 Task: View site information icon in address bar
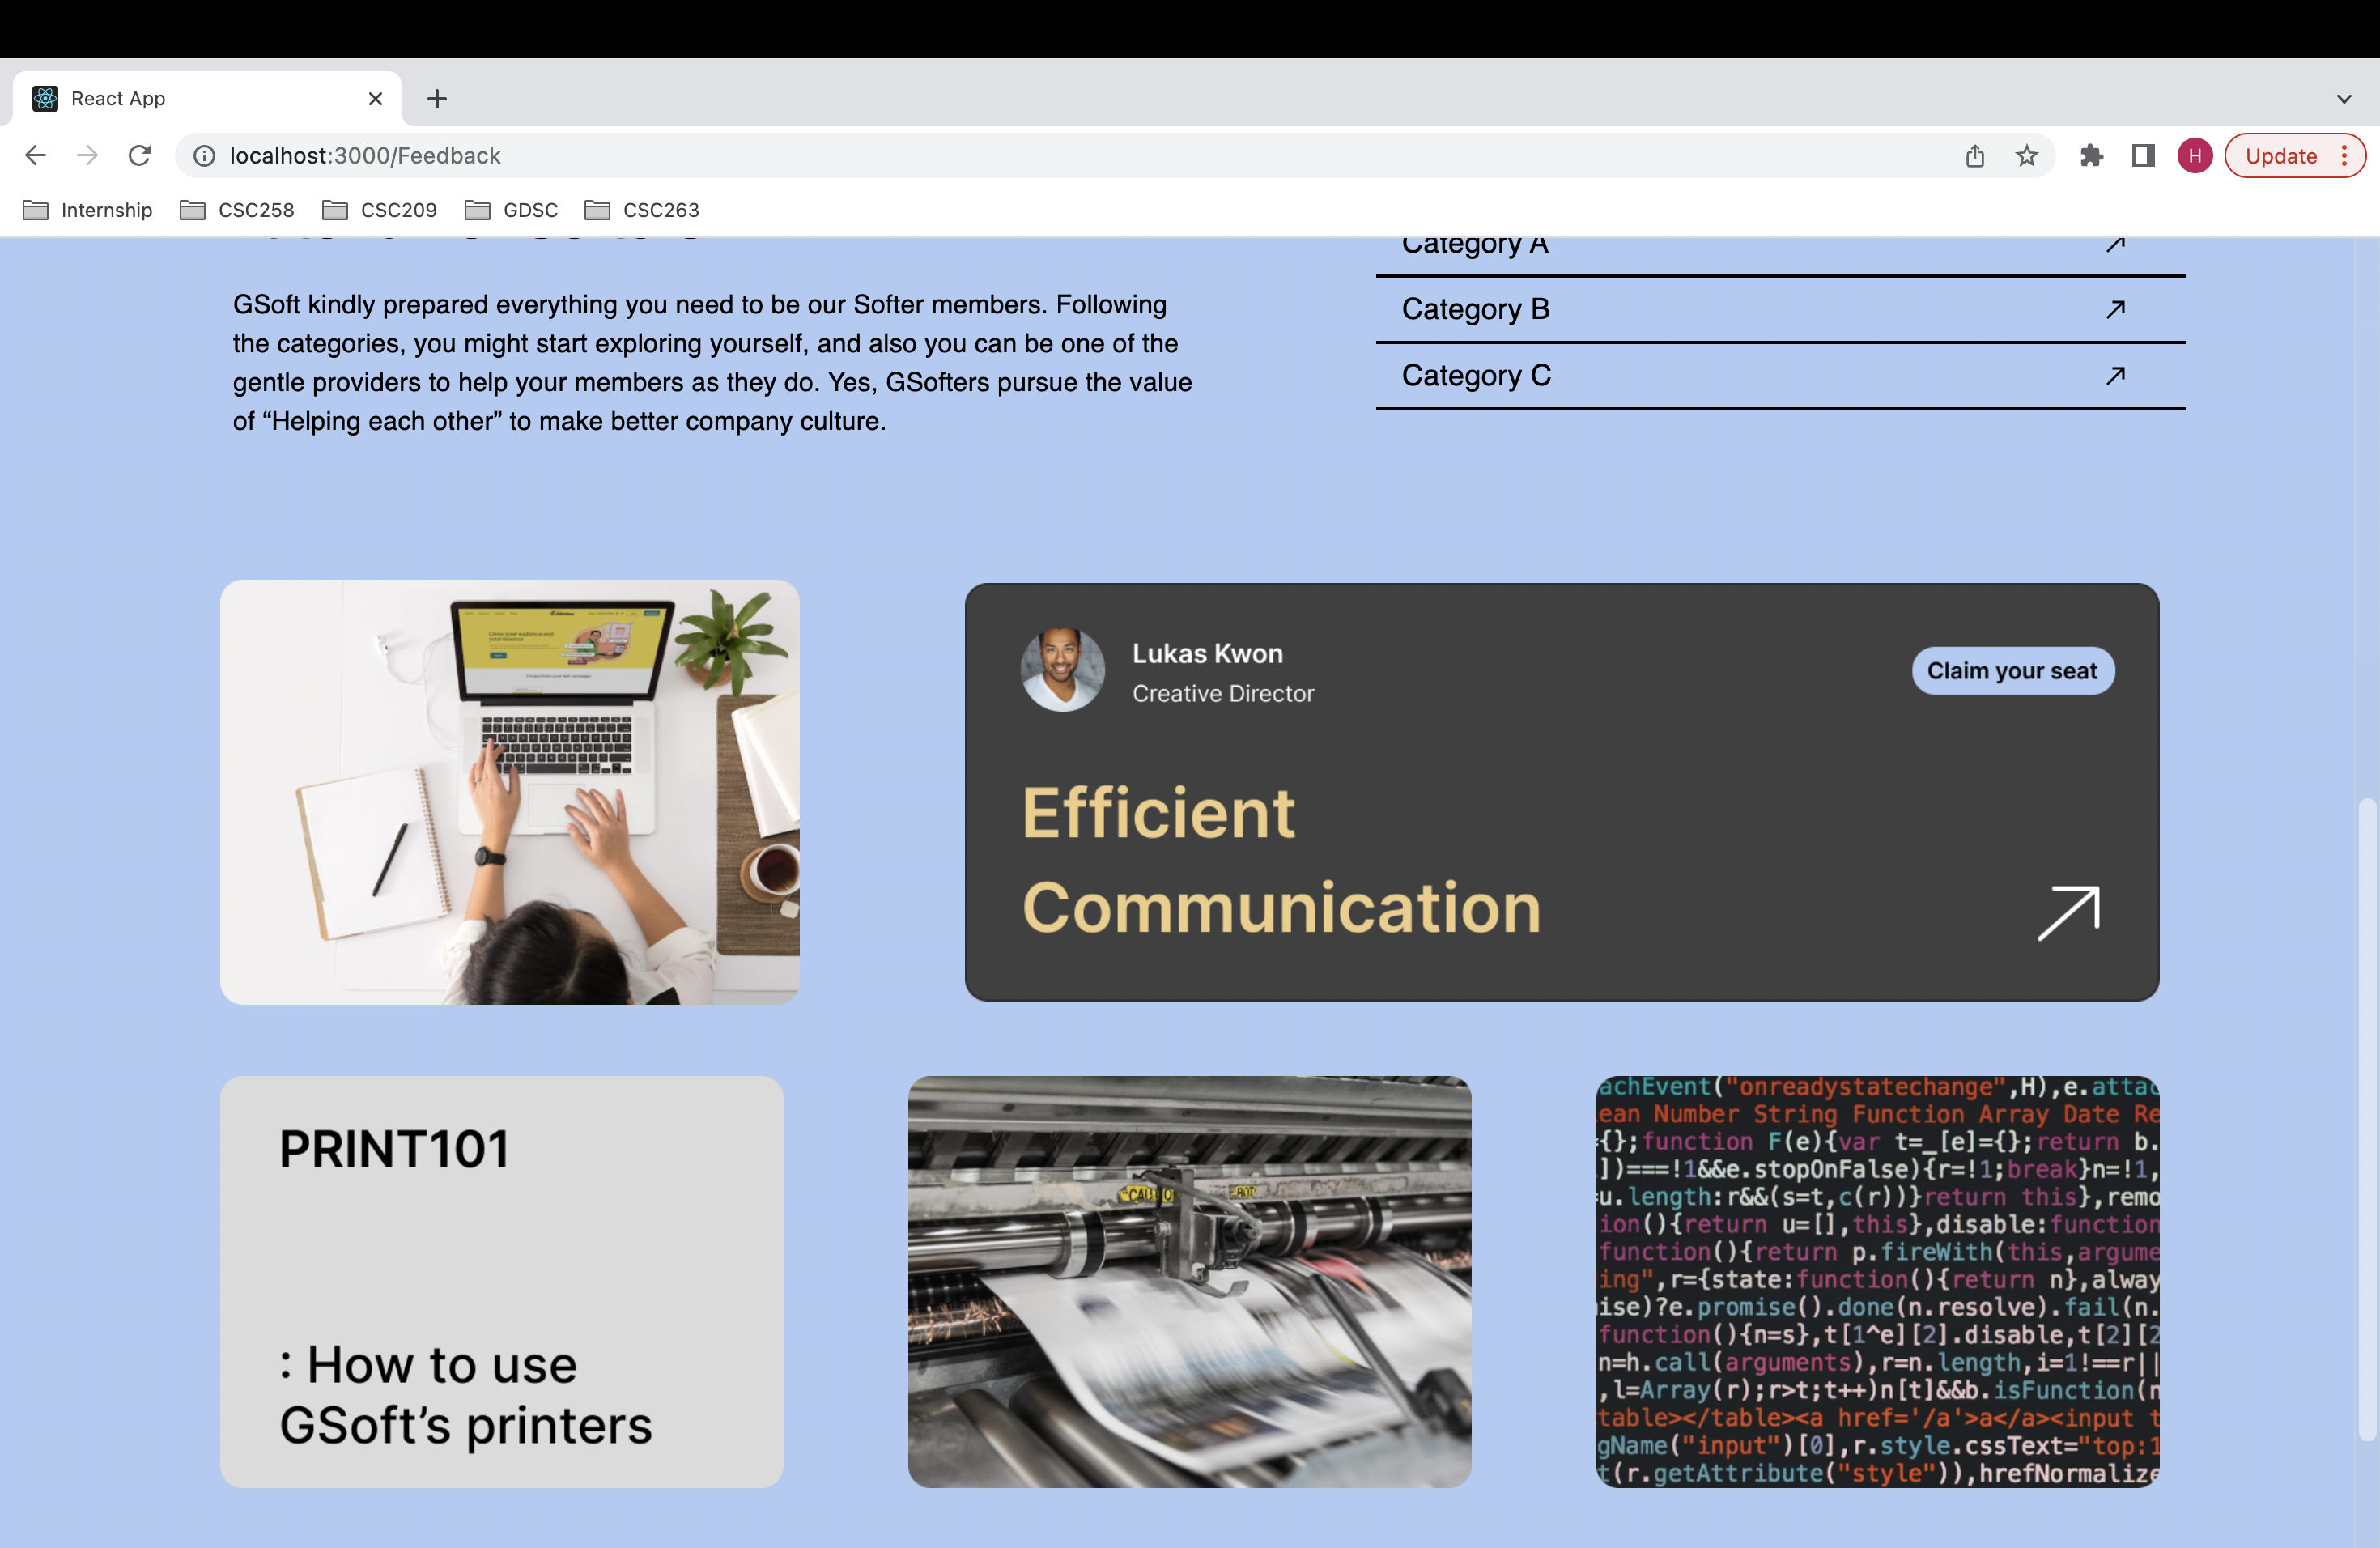point(204,156)
